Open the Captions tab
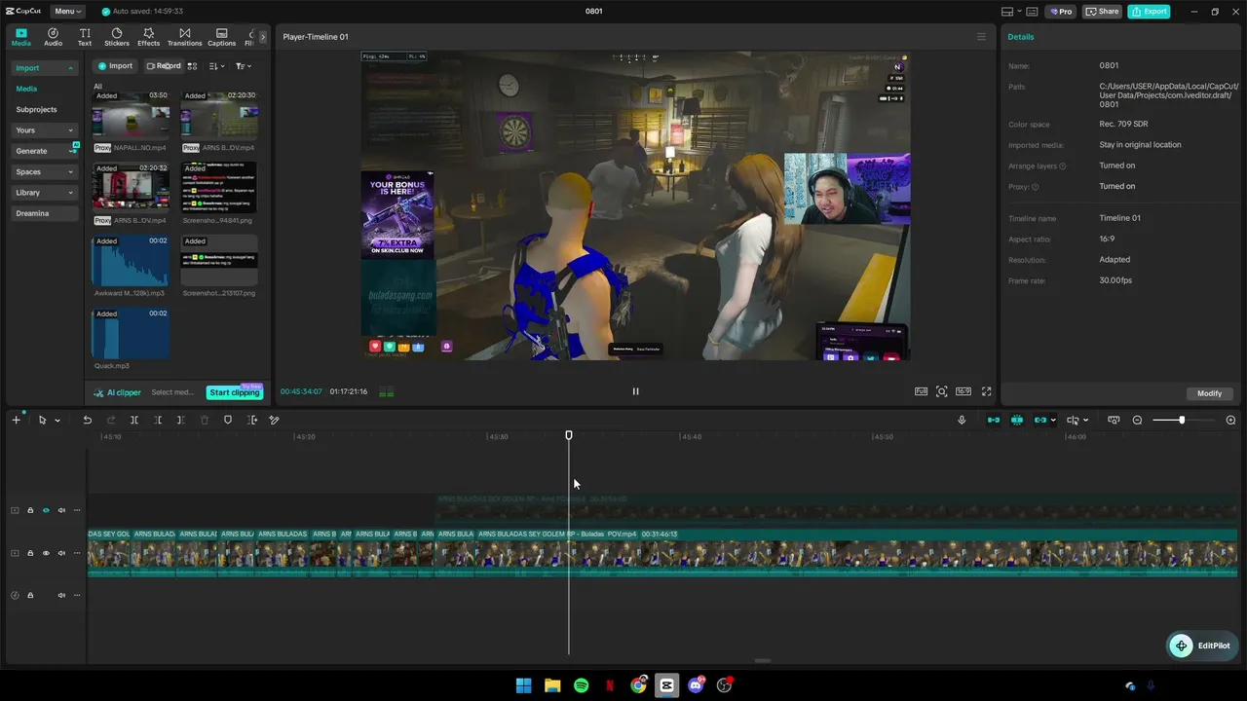1247x701 pixels. 221,37
